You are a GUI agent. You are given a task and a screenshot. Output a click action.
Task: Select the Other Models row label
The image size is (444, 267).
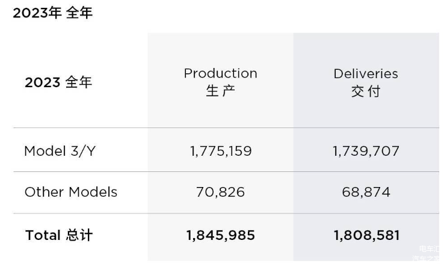point(70,192)
